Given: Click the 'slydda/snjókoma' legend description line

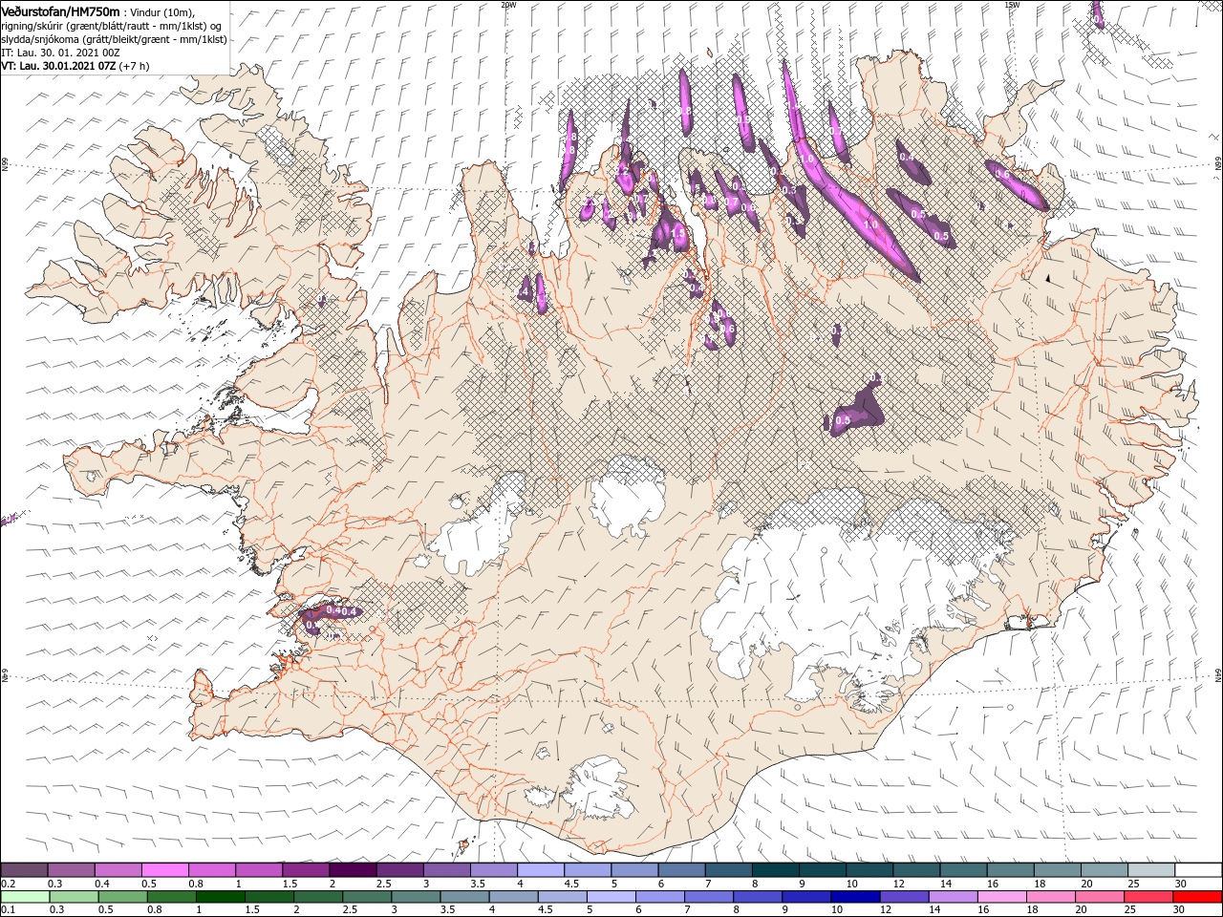Looking at the screenshot, I should (x=113, y=39).
